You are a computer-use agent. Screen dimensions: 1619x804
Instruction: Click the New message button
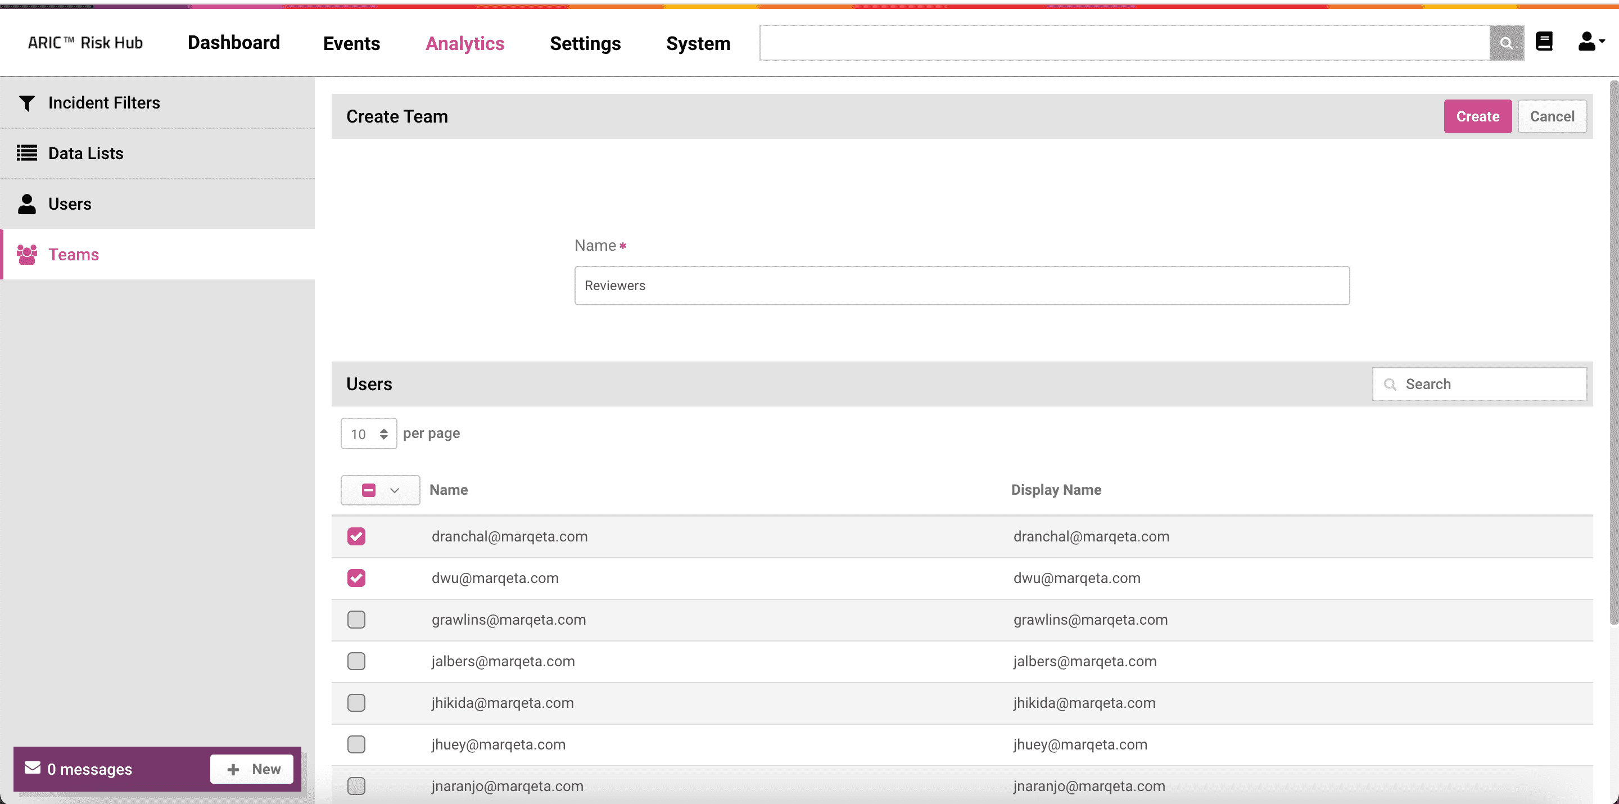click(x=252, y=769)
